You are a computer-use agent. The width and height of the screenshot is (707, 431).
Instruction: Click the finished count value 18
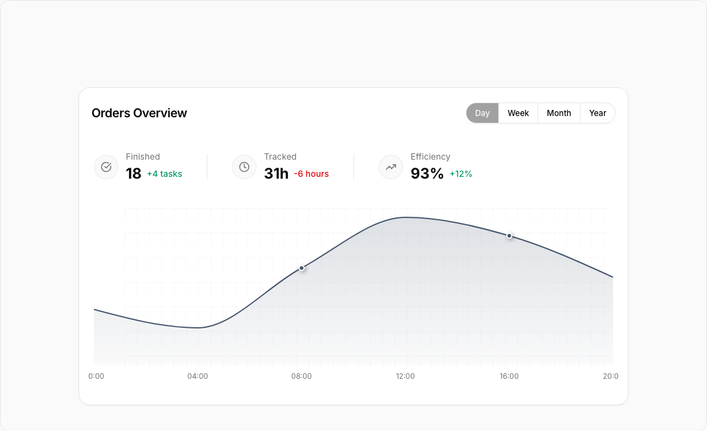133,174
